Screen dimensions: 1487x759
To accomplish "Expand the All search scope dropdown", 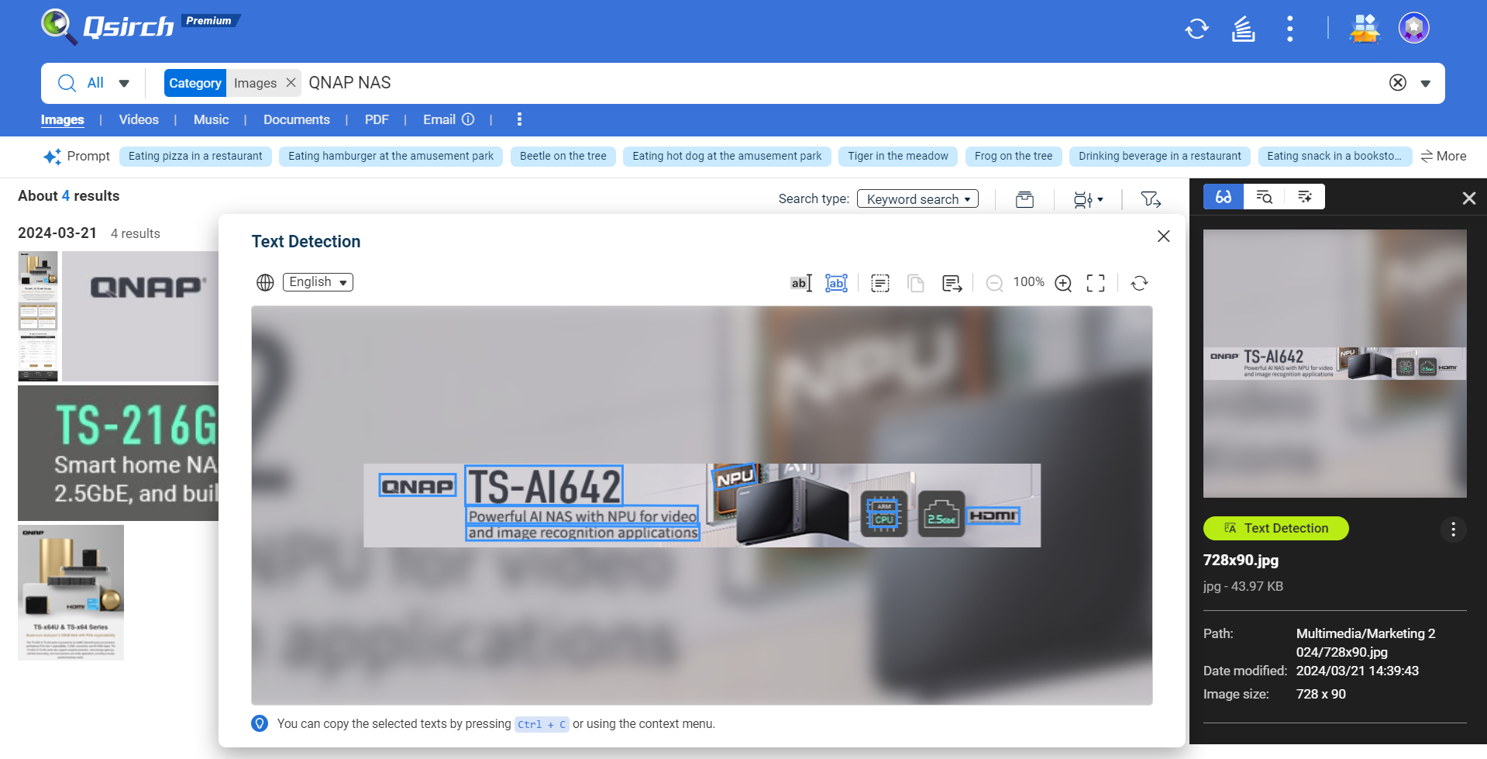I will point(124,83).
